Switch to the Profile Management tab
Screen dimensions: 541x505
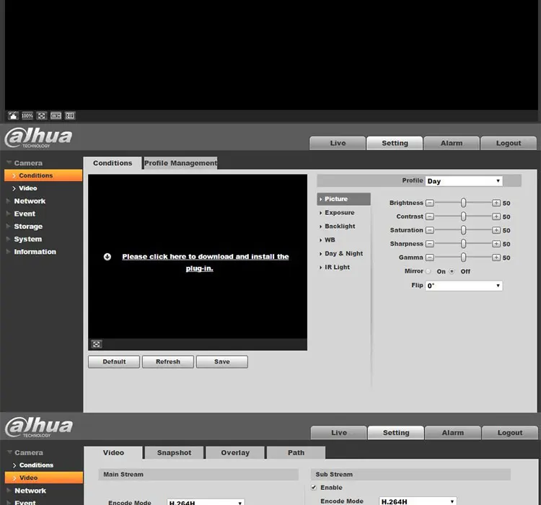pos(181,163)
